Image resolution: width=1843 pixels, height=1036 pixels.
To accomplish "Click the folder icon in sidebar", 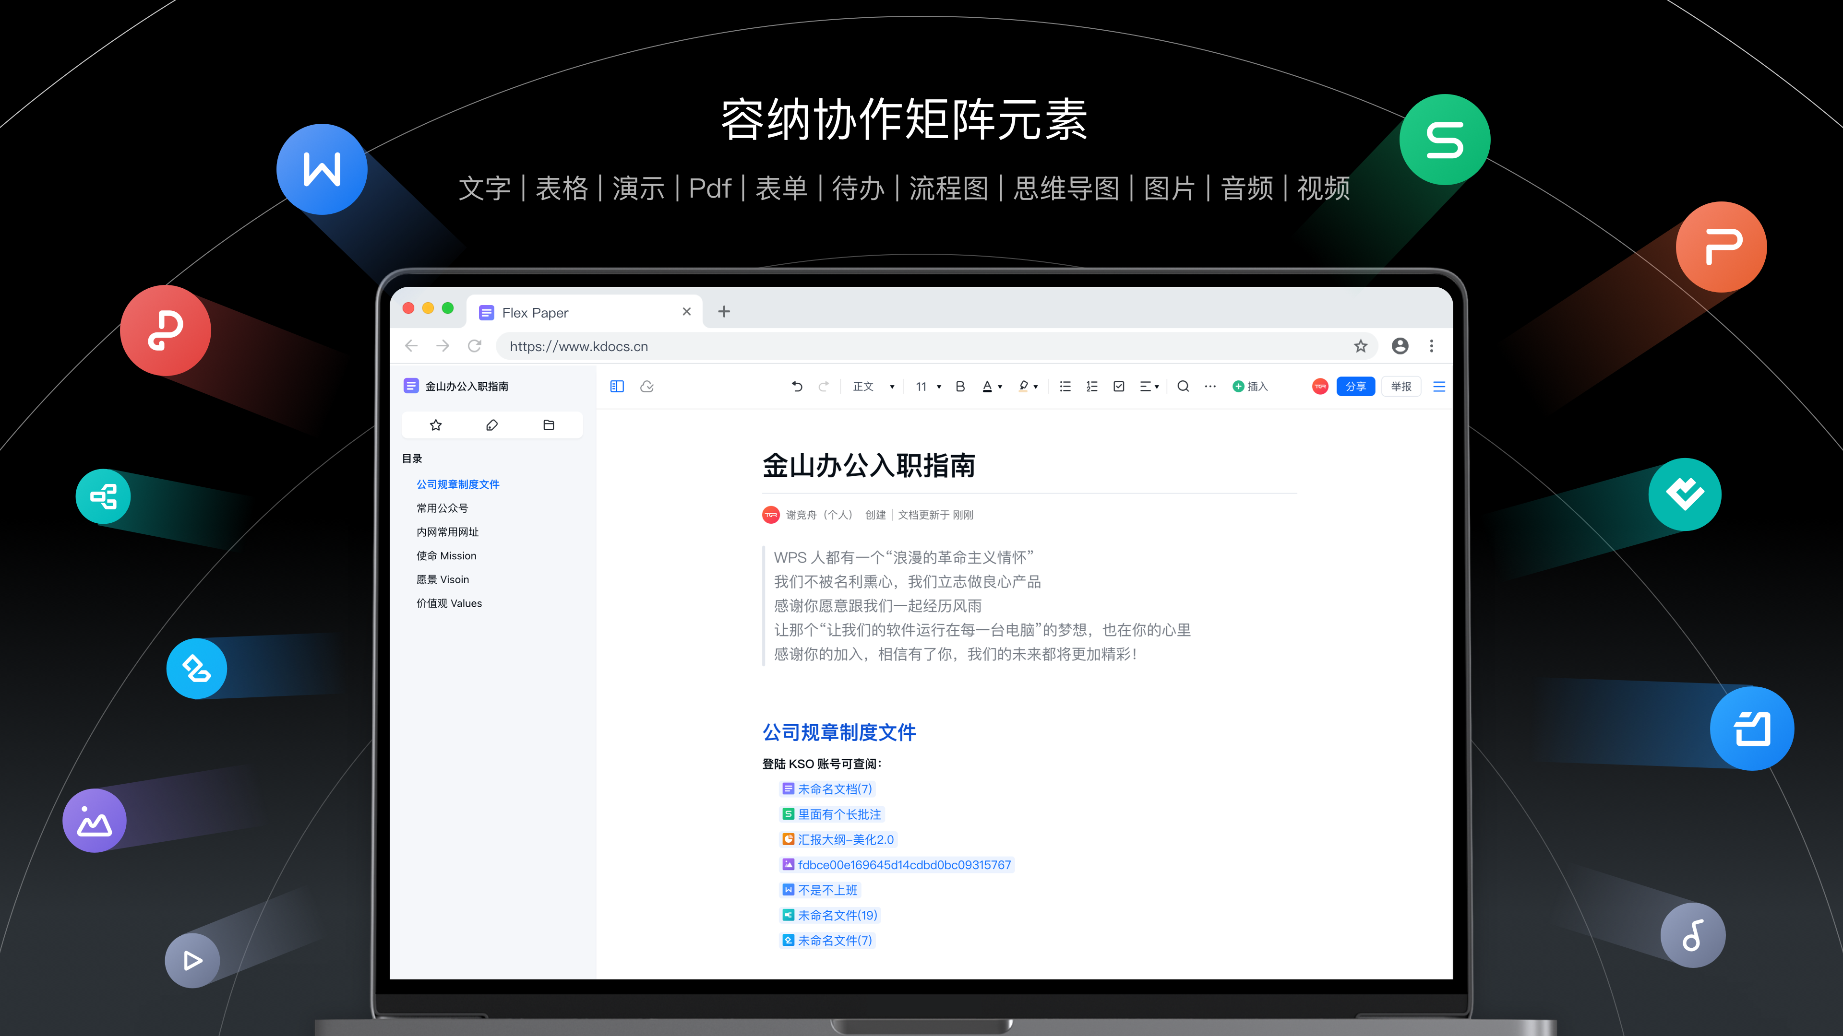I will [x=549, y=425].
